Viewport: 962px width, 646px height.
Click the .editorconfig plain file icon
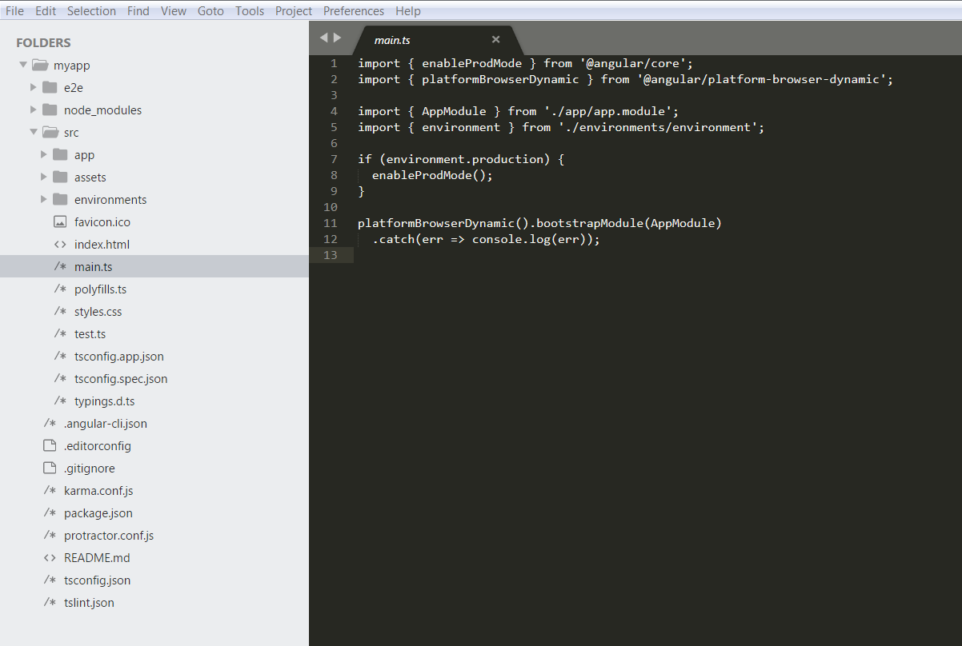point(50,445)
